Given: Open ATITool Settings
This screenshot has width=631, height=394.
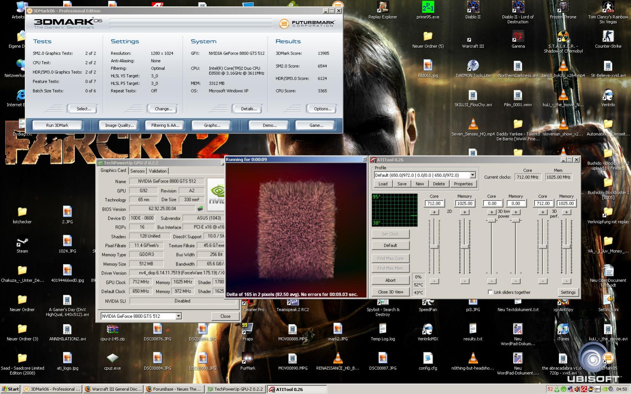Looking at the screenshot, I should pyautogui.click(x=568, y=292).
